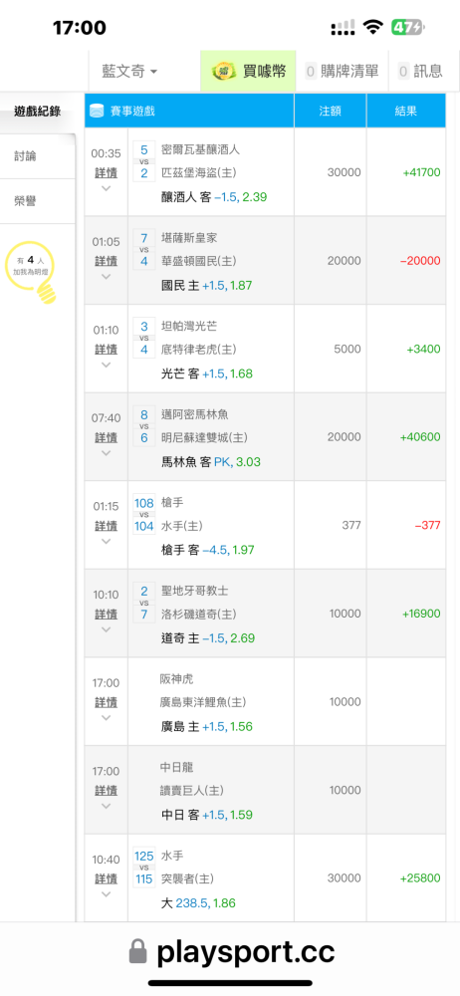Tap the battery indicator in status bar
Image resolution: width=460 pixels, height=996 pixels.
(x=407, y=27)
